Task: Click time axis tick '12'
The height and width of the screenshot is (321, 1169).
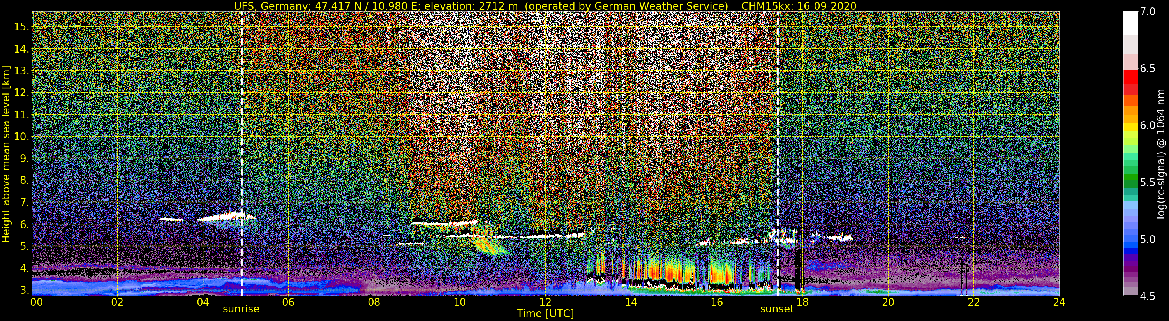Action: 545,302
